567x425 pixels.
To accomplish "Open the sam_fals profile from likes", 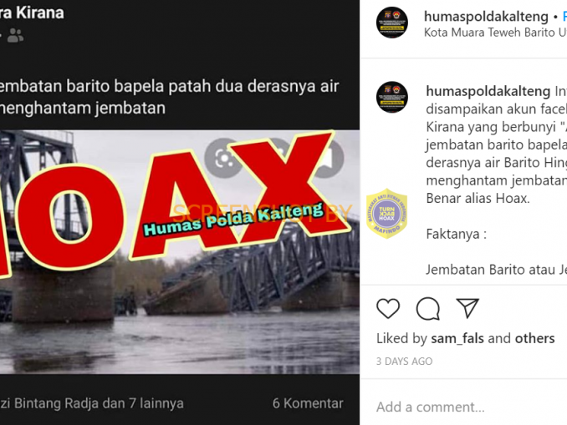I will 457,338.
